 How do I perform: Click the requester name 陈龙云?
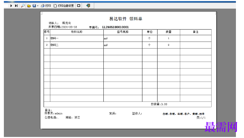click(66, 23)
